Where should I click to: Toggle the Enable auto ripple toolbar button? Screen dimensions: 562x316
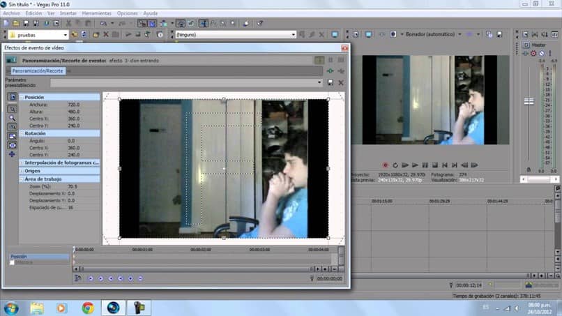164,23
